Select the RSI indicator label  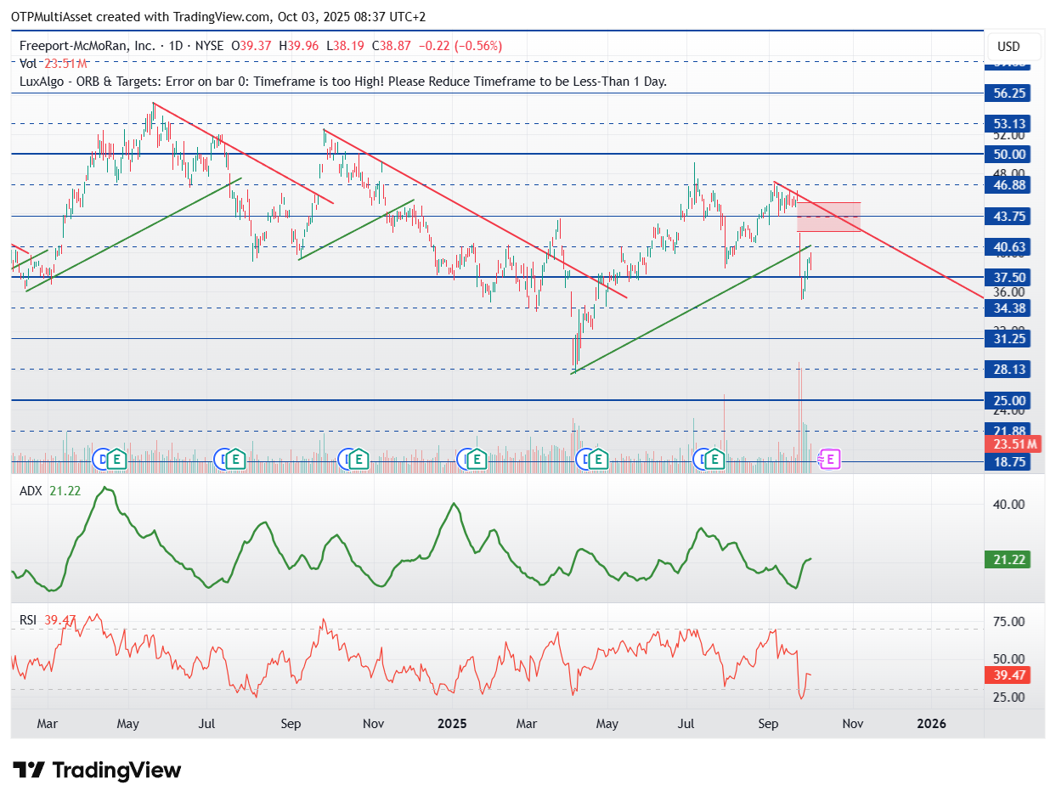pyautogui.click(x=28, y=620)
